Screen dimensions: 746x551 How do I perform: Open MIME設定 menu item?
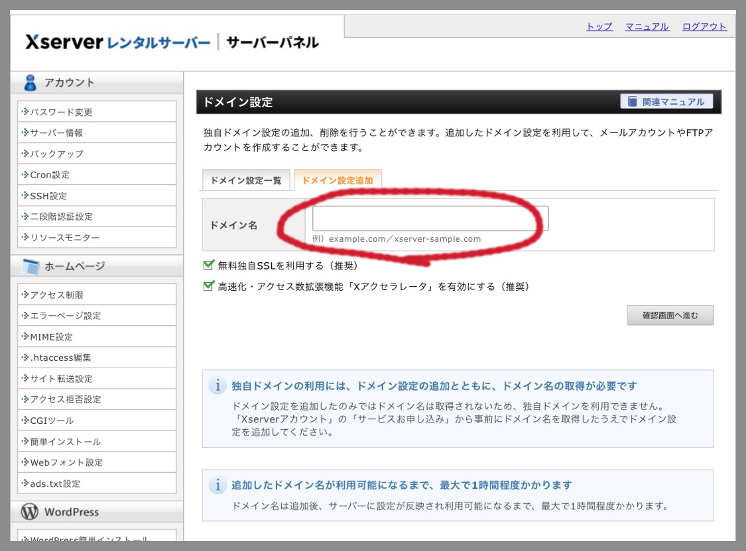pyautogui.click(x=97, y=337)
